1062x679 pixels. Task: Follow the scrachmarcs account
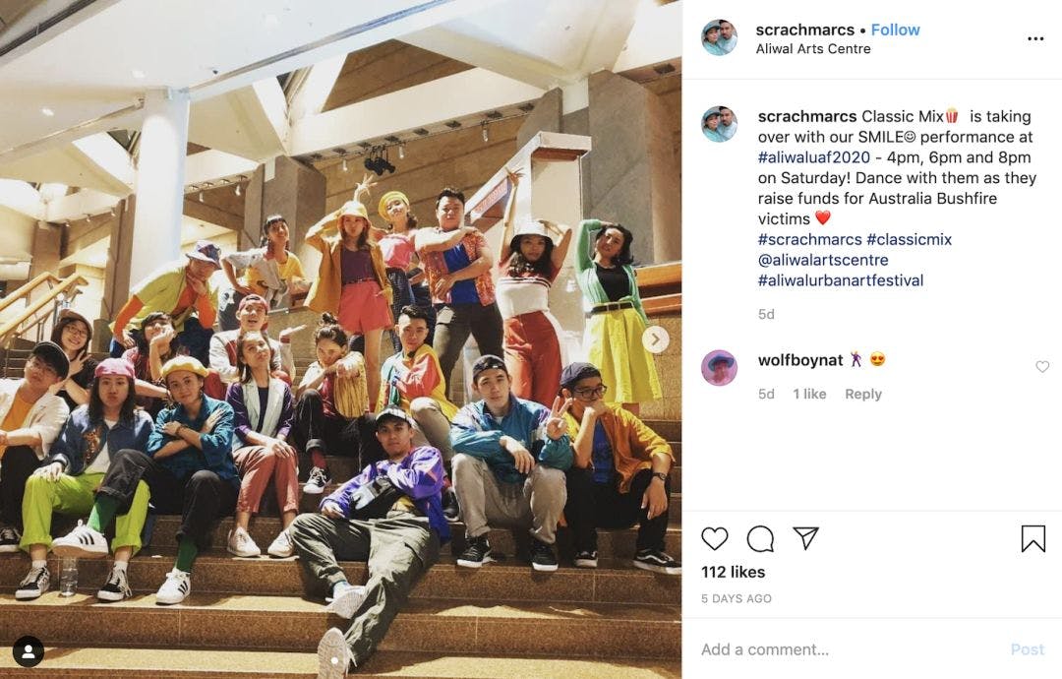895,30
